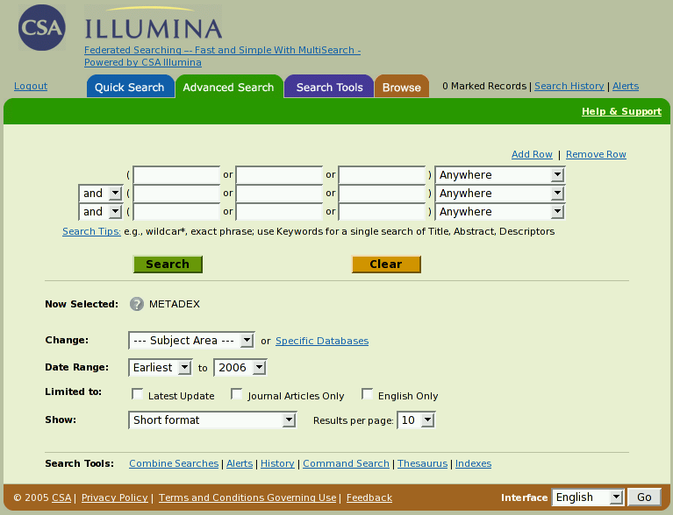
Task: Click the orange Clear button
Action: 386,264
